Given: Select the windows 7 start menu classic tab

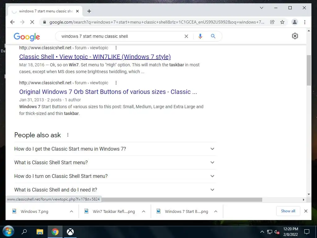Looking at the screenshot, I should pyautogui.click(x=45, y=11).
